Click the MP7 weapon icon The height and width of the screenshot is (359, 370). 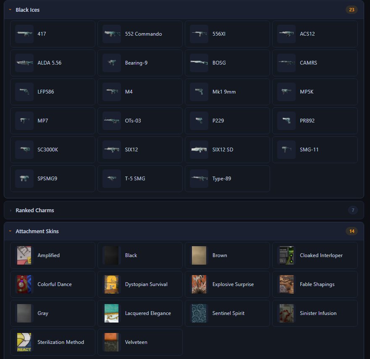24,121
